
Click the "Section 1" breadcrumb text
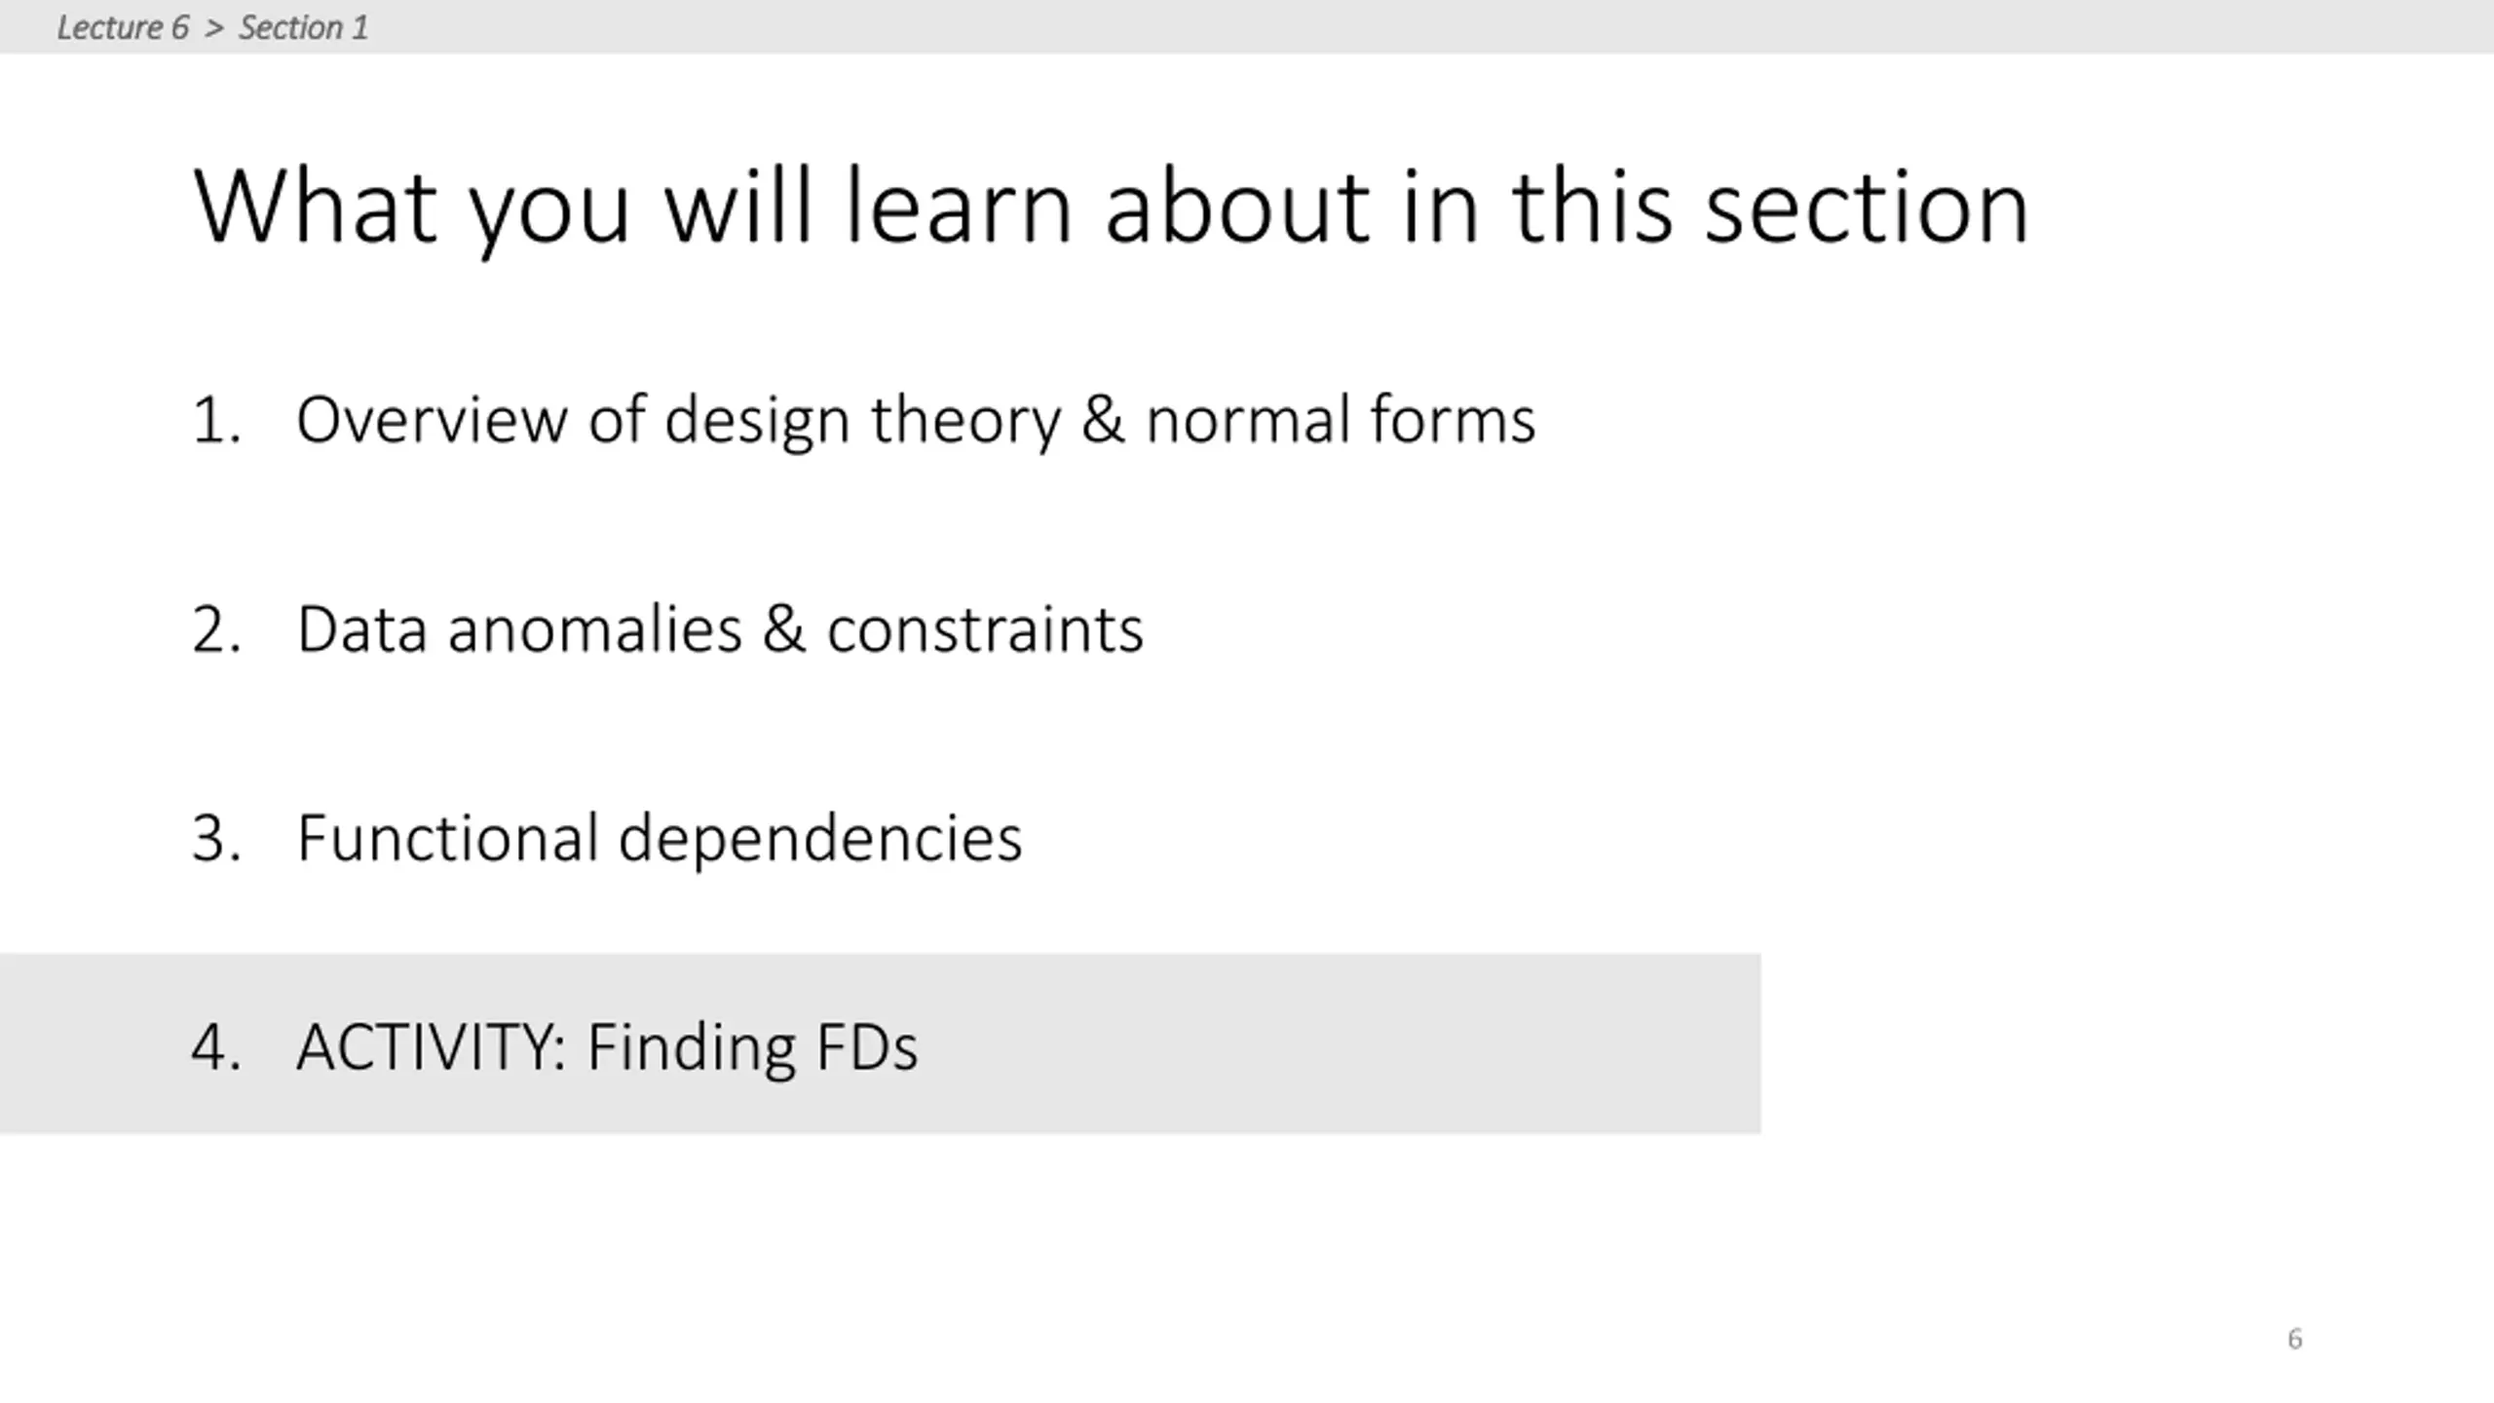click(x=303, y=27)
